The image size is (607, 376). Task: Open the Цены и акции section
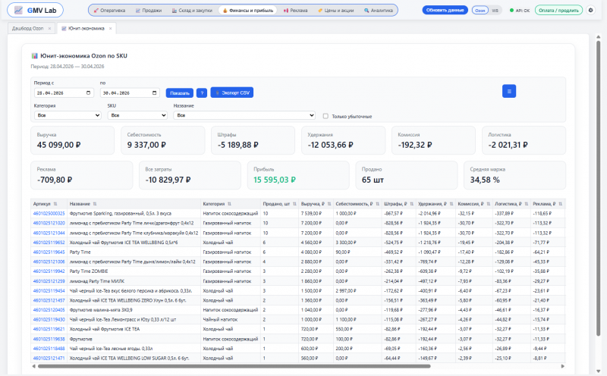click(336, 11)
